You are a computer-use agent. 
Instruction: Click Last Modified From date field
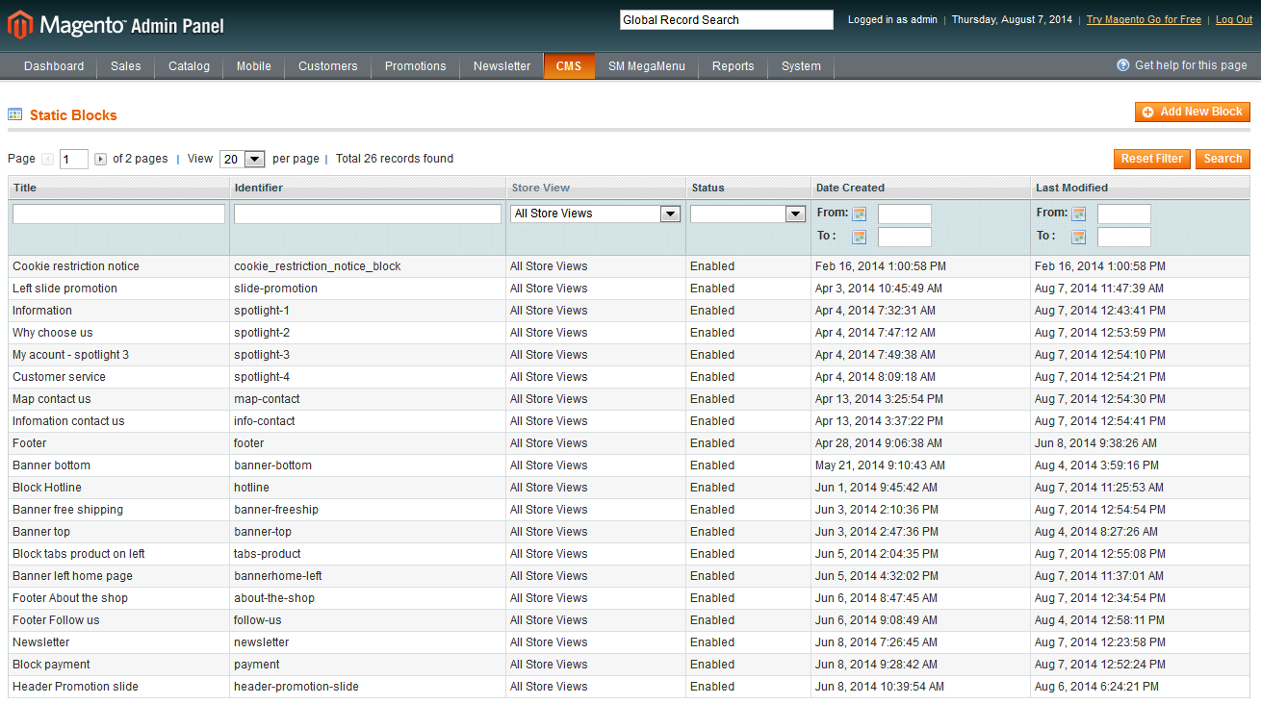coord(1124,214)
